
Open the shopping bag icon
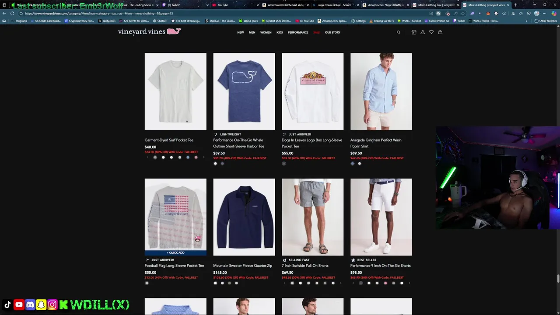[440, 32]
